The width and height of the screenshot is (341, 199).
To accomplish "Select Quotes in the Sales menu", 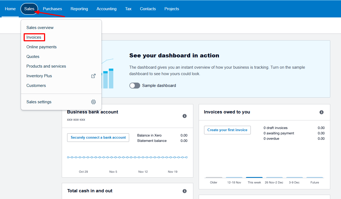I will point(33,56).
